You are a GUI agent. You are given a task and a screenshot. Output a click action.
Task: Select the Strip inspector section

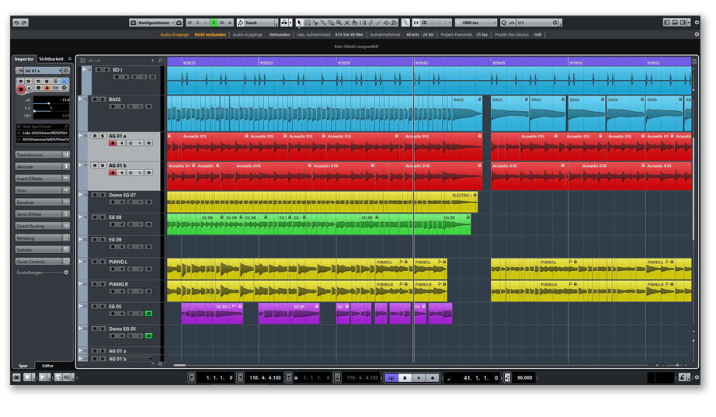[x=42, y=190]
